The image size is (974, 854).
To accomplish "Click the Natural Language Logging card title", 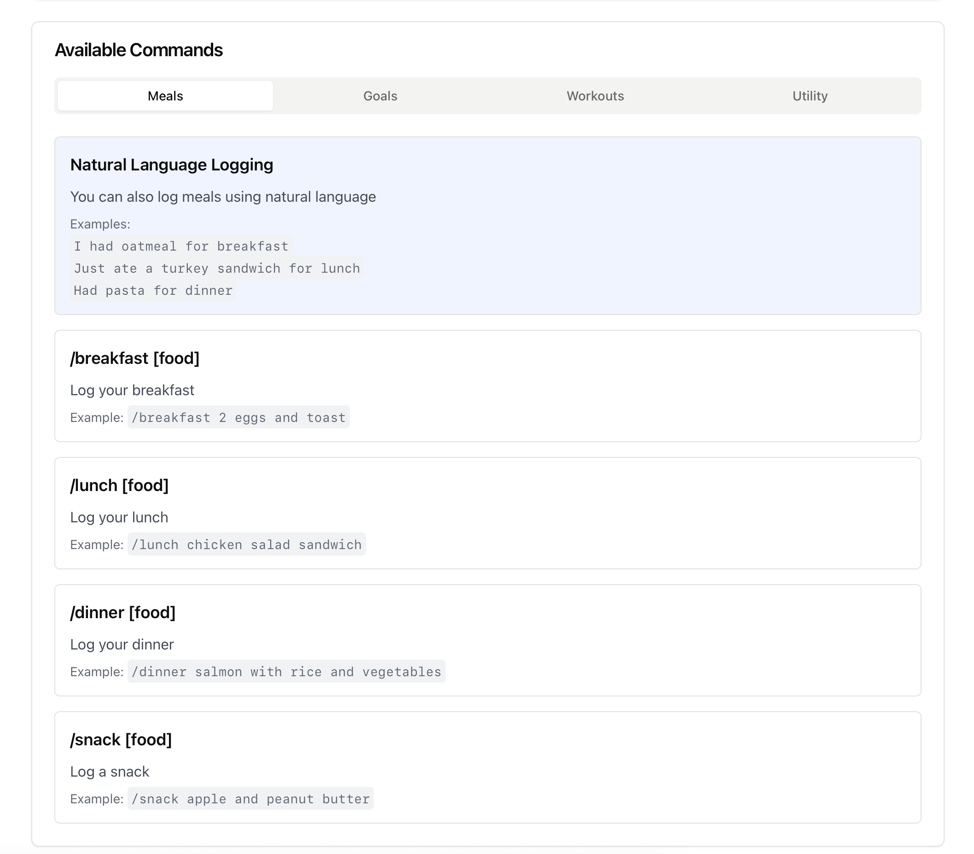I will (171, 165).
